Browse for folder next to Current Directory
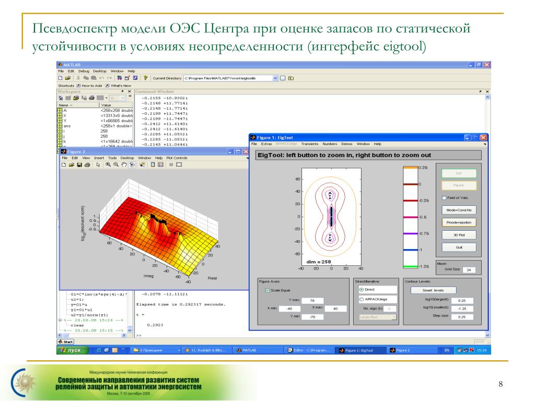This screenshot has width=535, height=401. 283,78
